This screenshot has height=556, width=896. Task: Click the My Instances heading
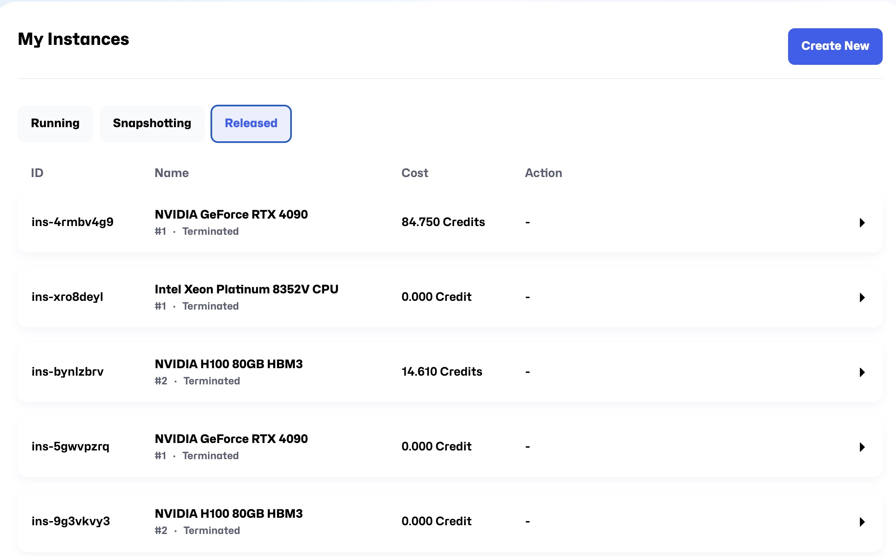[x=73, y=39]
